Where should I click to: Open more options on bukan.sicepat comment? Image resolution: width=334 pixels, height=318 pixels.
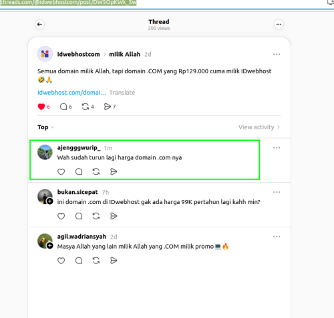coord(277,192)
